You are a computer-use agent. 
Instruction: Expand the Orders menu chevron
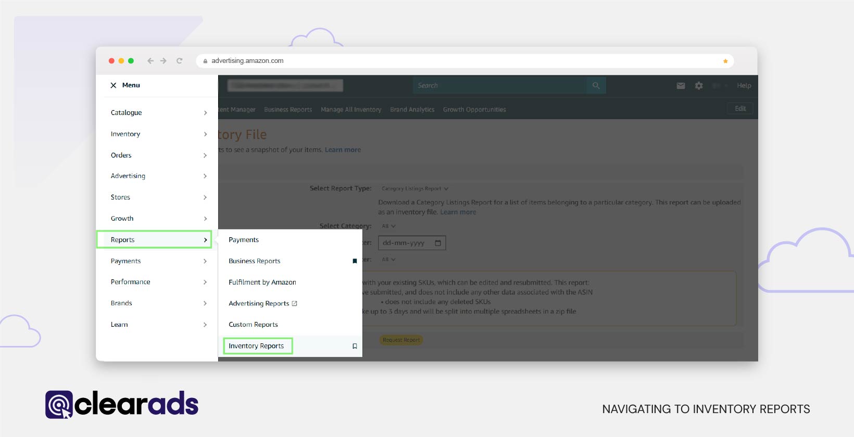pyautogui.click(x=205, y=156)
